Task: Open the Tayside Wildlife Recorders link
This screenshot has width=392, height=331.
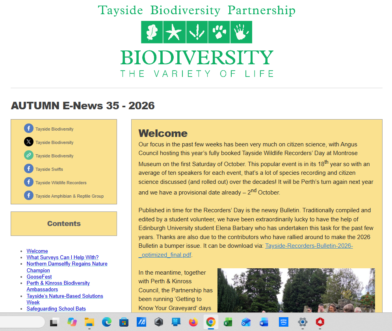Action: [61, 183]
